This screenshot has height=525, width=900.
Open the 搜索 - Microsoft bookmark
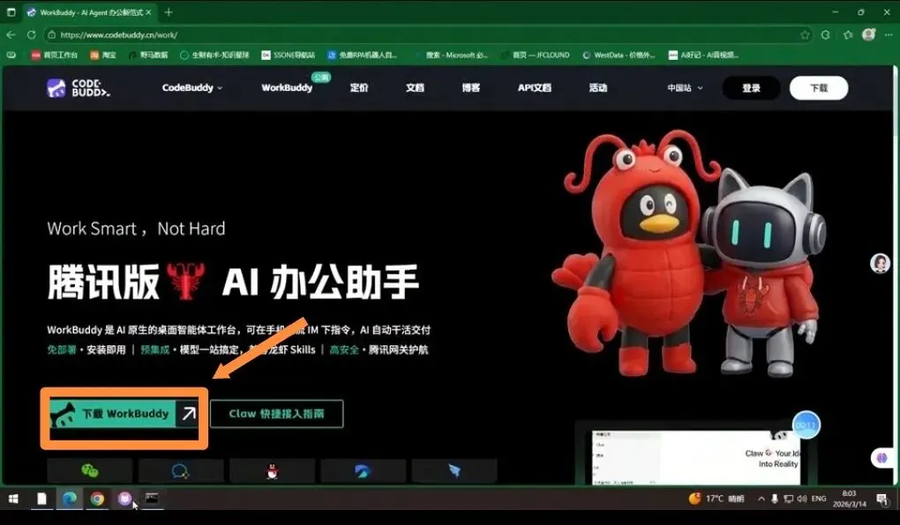tap(451, 55)
